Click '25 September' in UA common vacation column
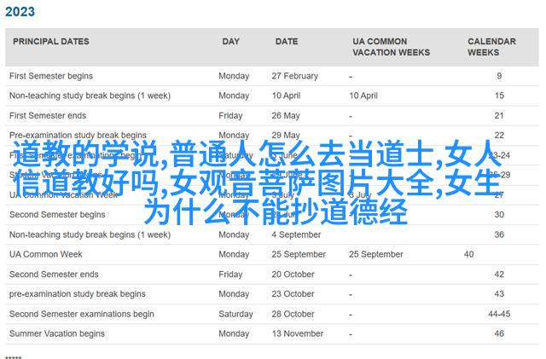The width and height of the screenshot is (546, 359). click(376, 254)
